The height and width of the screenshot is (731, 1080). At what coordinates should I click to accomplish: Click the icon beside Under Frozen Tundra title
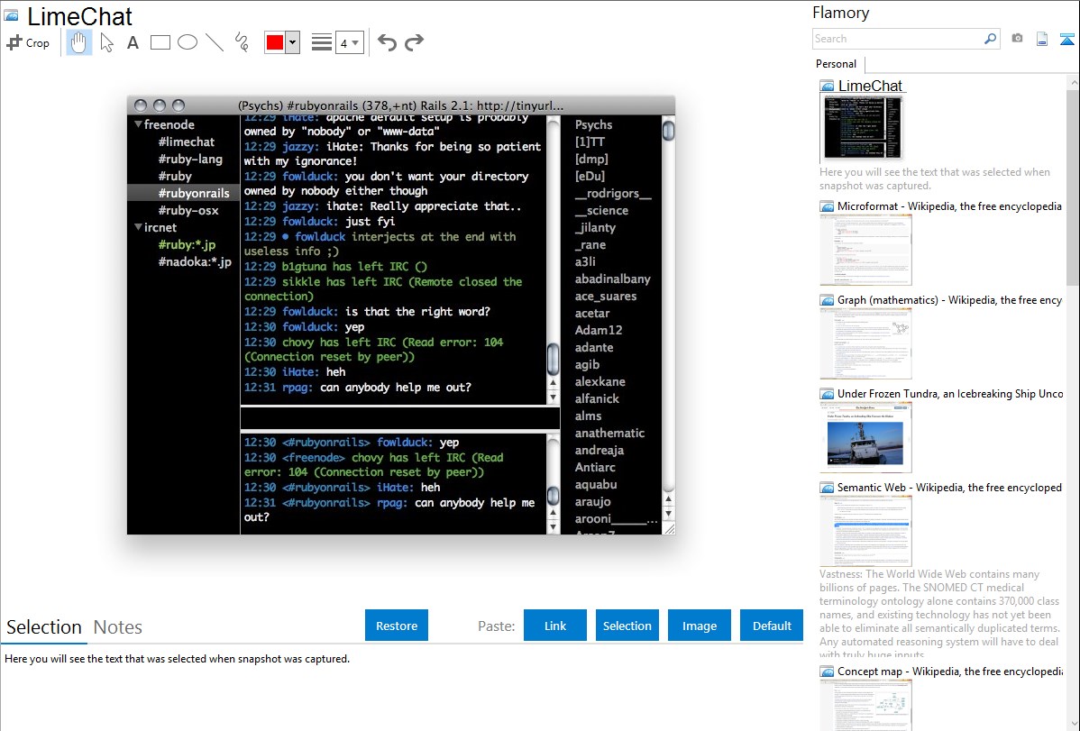[x=828, y=394]
